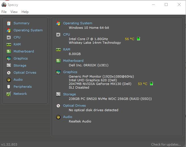Select Summary in the sidebar
The width and height of the screenshot is (186, 147).
[22, 23]
